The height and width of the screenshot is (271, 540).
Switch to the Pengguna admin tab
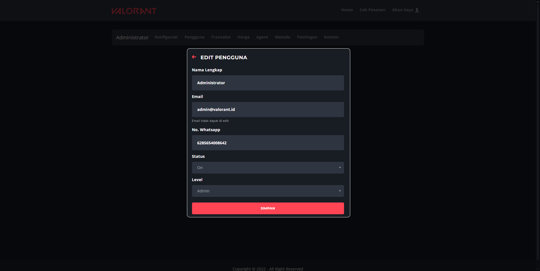click(194, 37)
